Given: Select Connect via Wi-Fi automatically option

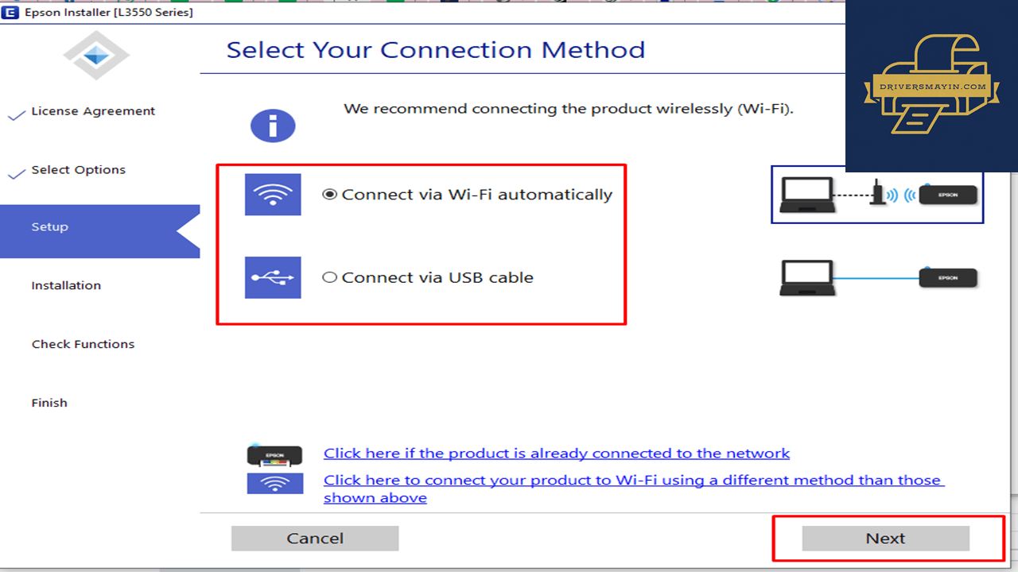Looking at the screenshot, I should [x=468, y=195].
